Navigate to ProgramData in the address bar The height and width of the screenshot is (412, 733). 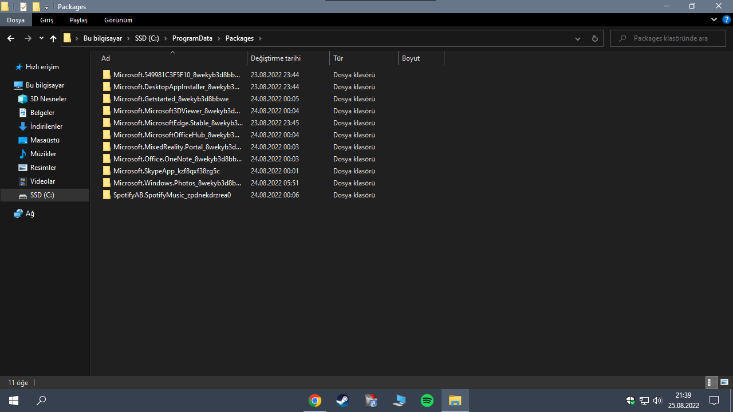click(192, 38)
